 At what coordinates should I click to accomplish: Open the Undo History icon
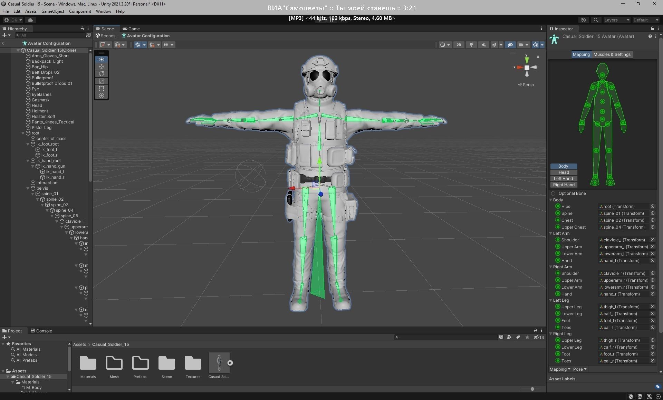coord(584,20)
